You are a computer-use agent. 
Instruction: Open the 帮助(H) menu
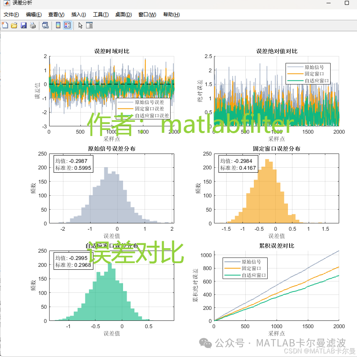171,15
